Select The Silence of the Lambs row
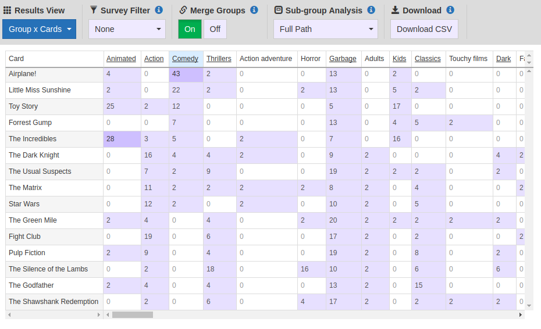Image resolution: width=541 pixels, height=329 pixels. (x=48, y=269)
